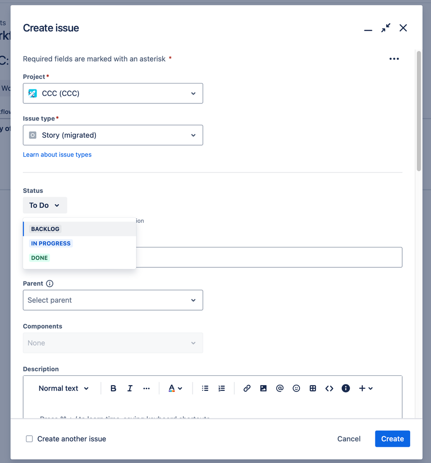The image size is (431, 463).
Task: Add an image to description
Action: pyautogui.click(x=263, y=388)
